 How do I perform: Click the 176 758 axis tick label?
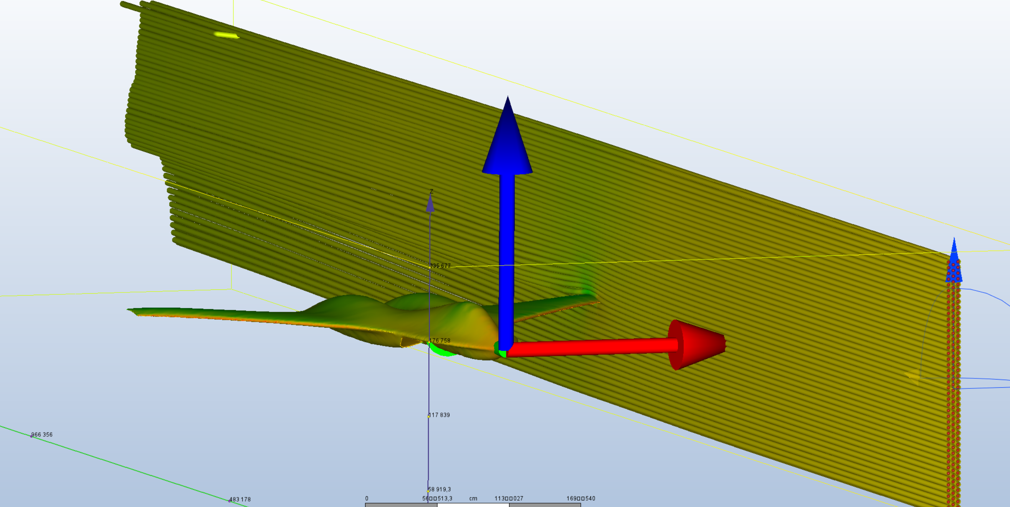440,340
